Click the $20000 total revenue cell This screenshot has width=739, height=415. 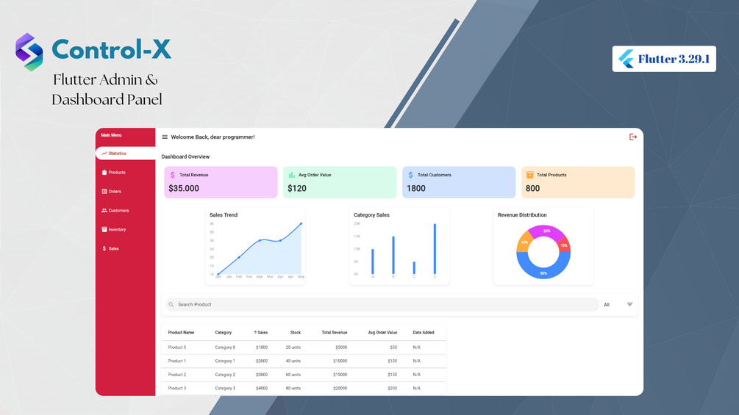click(x=340, y=388)
